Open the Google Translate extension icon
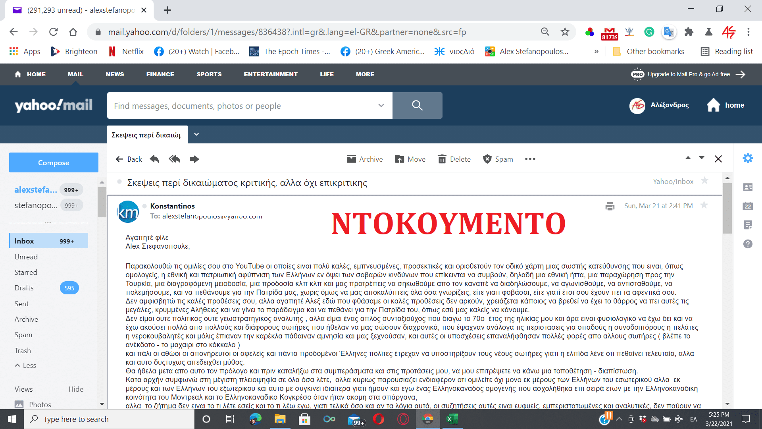 (669, 32)
